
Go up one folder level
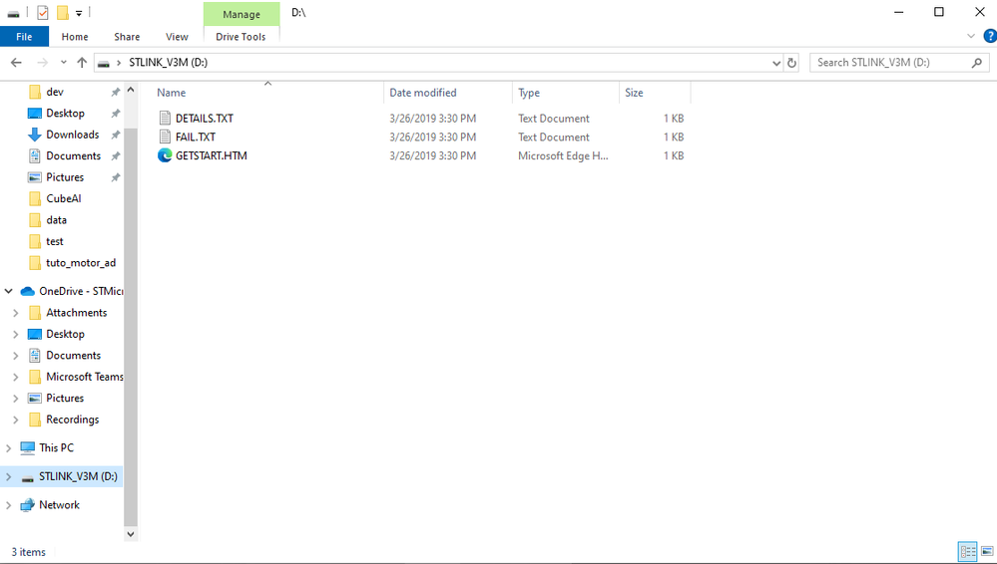click(x=82, y=62)
